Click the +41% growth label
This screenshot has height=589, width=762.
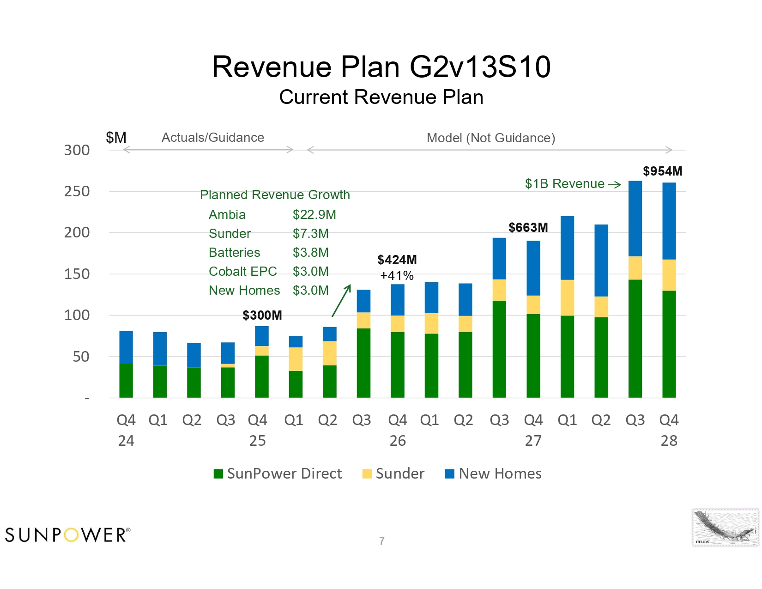(397, 276)
